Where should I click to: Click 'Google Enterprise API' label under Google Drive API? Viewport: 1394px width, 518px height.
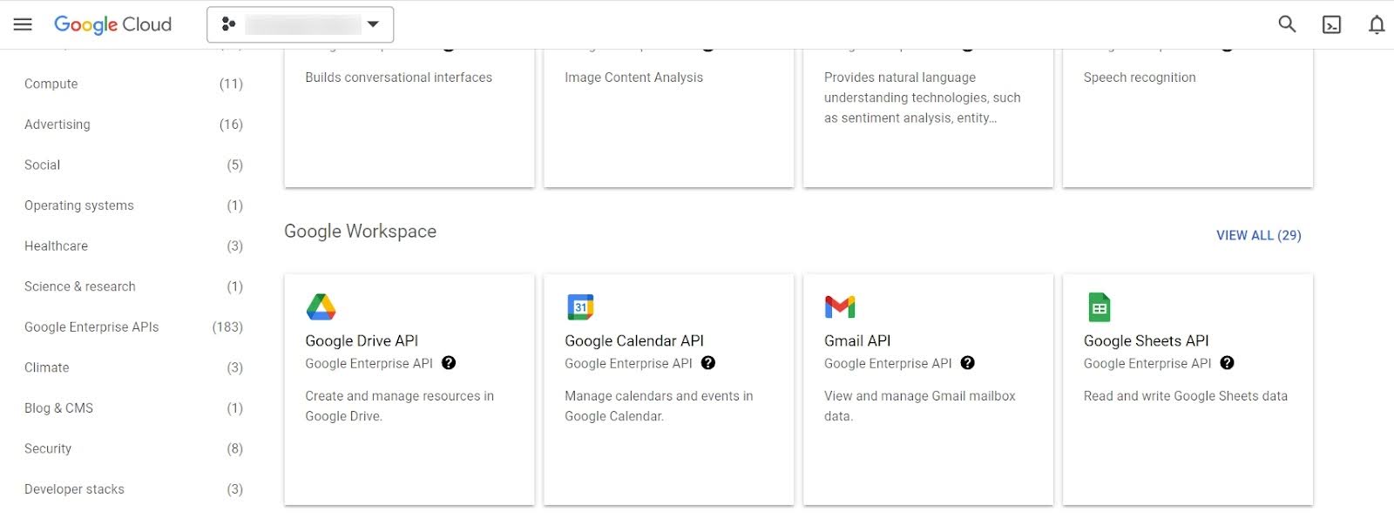tap(369, 364)
